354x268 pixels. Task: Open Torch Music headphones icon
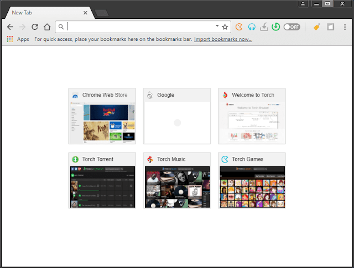[252, 27]
